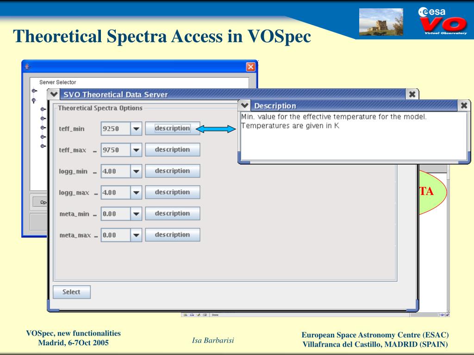Click the castle photo thumbnail in header
Screen dimensions: 474x355
pyautogui.click(x=381, y=22)
